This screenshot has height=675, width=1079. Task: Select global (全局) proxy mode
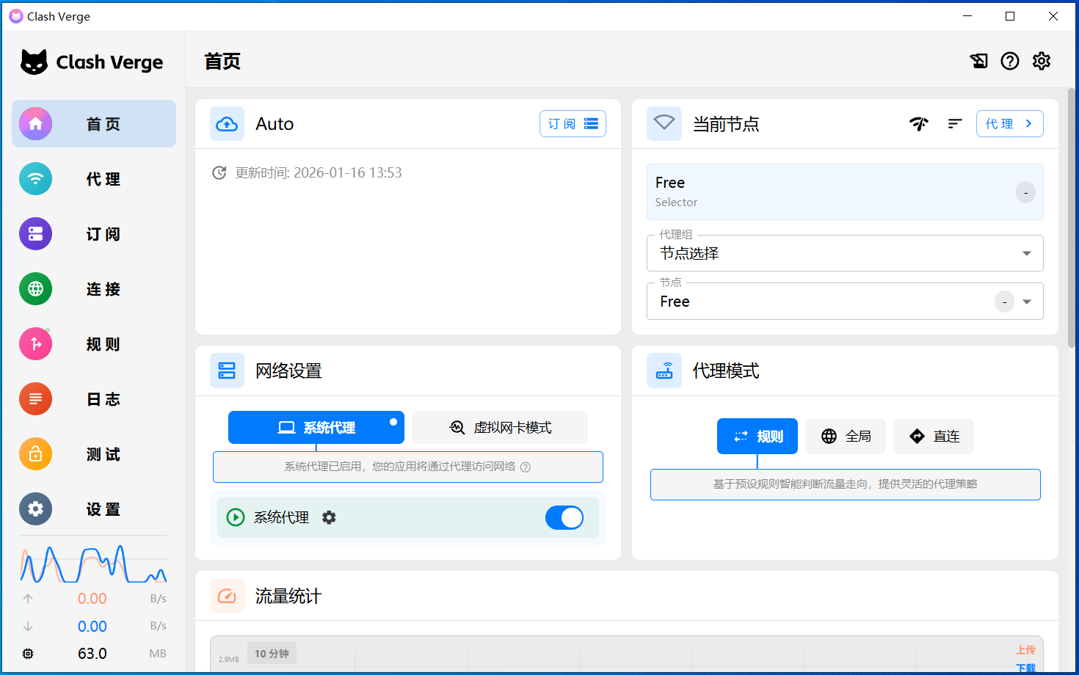point(846,437)
